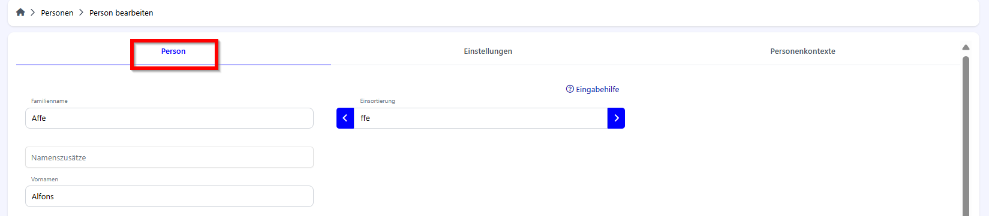Image resolution: width=989 pixels, height=216 pixels.
Task: Switch to the Person tab
Action: pos(173,51)
